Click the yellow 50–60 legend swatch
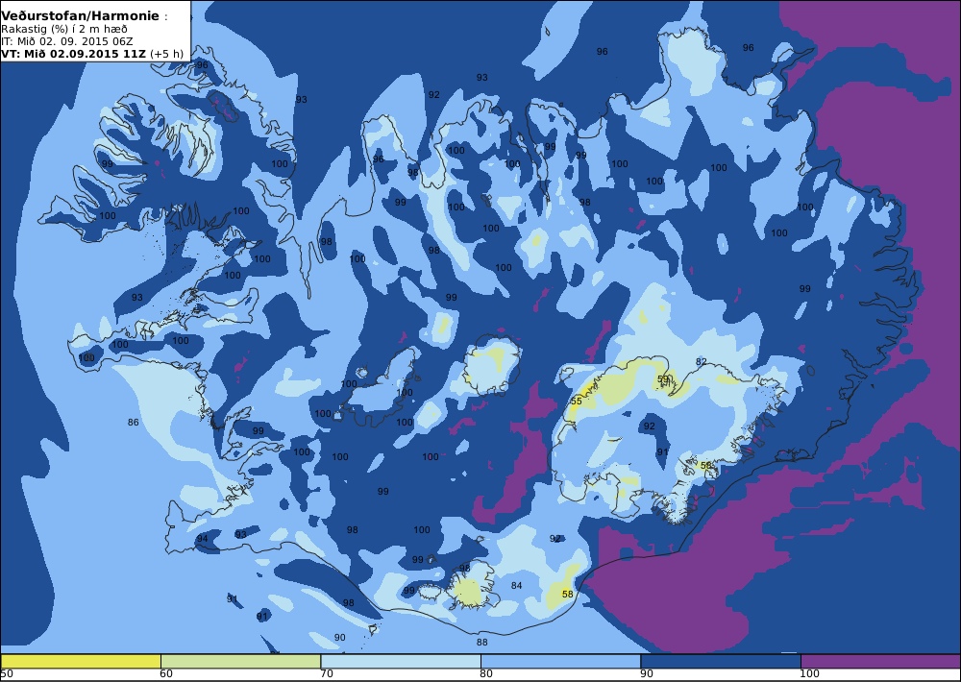The height and width of the screenshot is (682, 961). 81,661
